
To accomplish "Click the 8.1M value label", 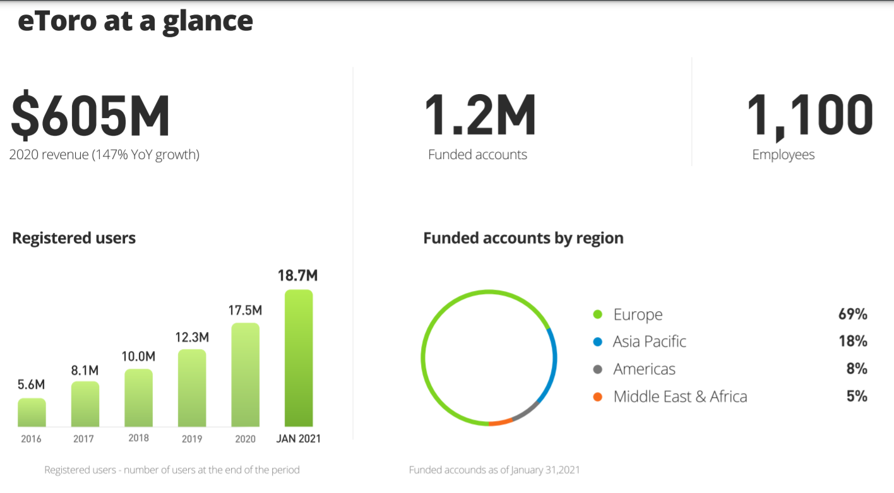I will coord(85,369).
